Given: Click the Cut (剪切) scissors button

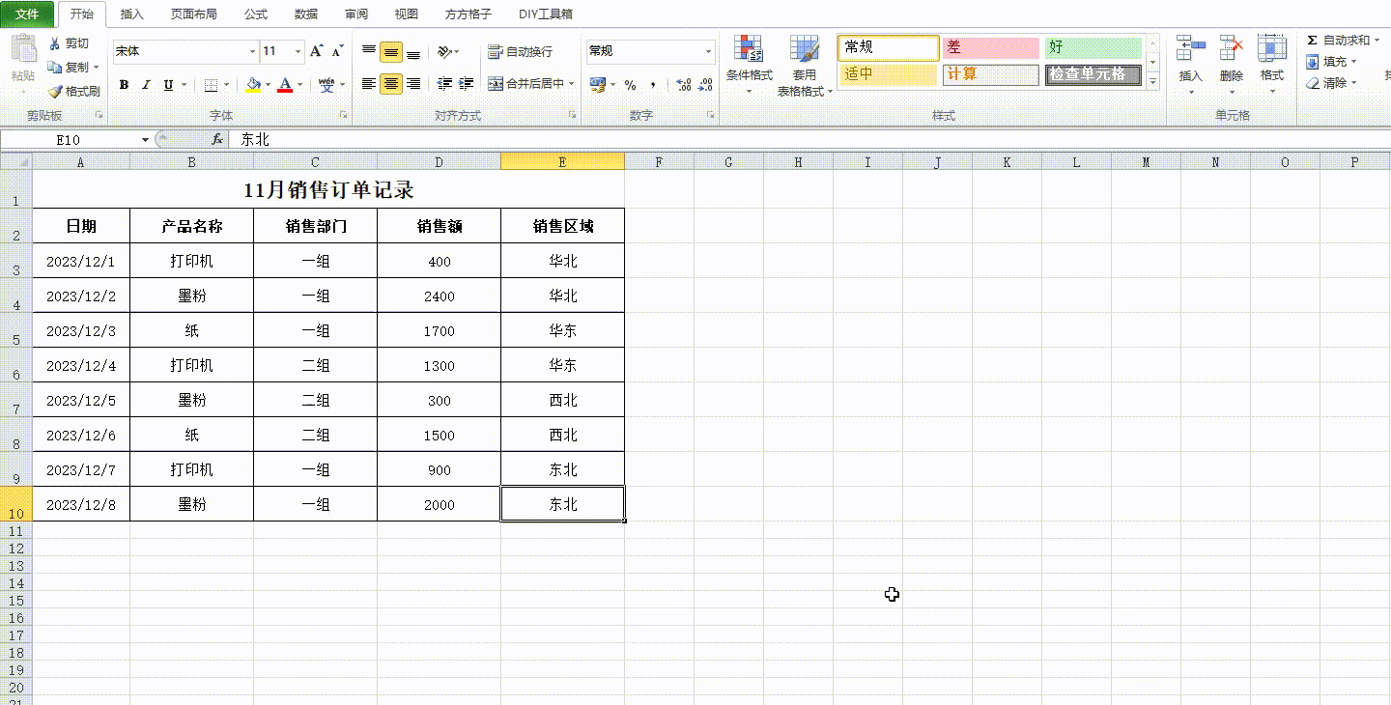Looking at the screenshot, I should click(69, 43).
